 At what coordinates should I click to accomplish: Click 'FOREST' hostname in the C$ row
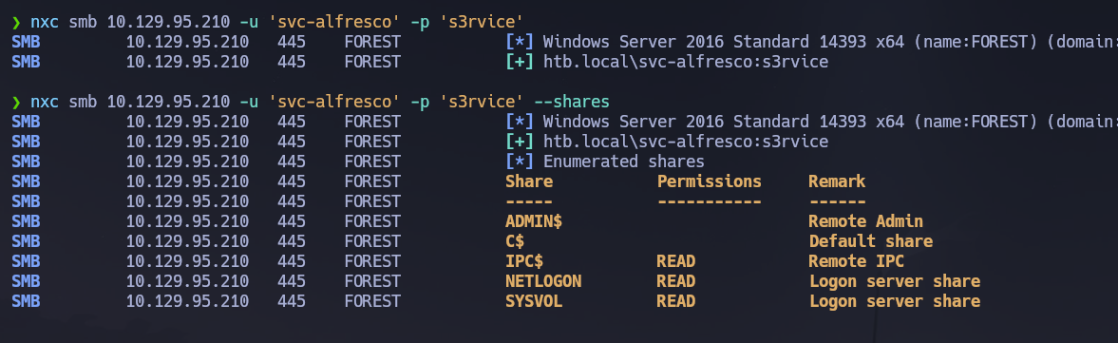(372, 241)
